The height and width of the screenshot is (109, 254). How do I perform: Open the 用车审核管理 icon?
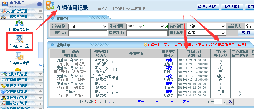click(x=19, y=23)
